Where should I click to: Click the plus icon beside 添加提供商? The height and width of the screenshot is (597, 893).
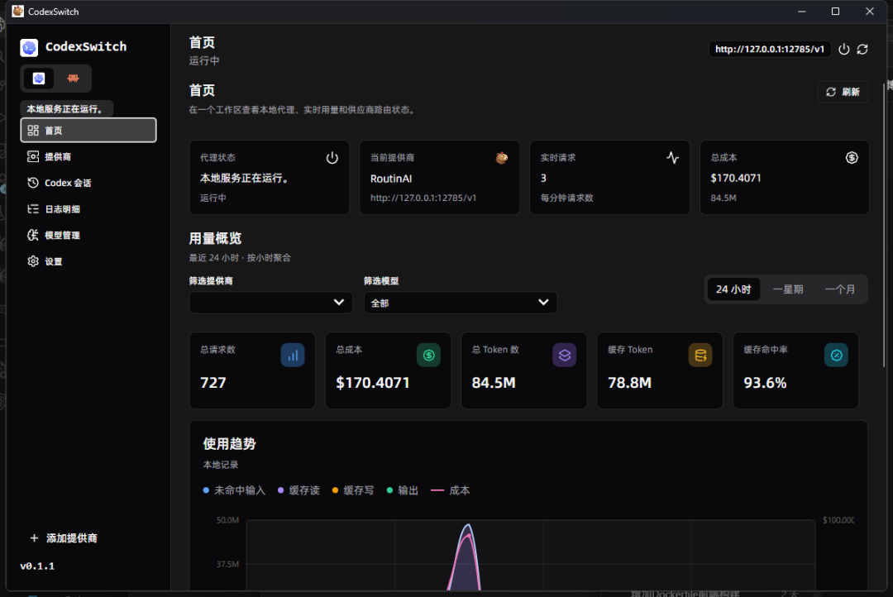click(x=34, y=538)
